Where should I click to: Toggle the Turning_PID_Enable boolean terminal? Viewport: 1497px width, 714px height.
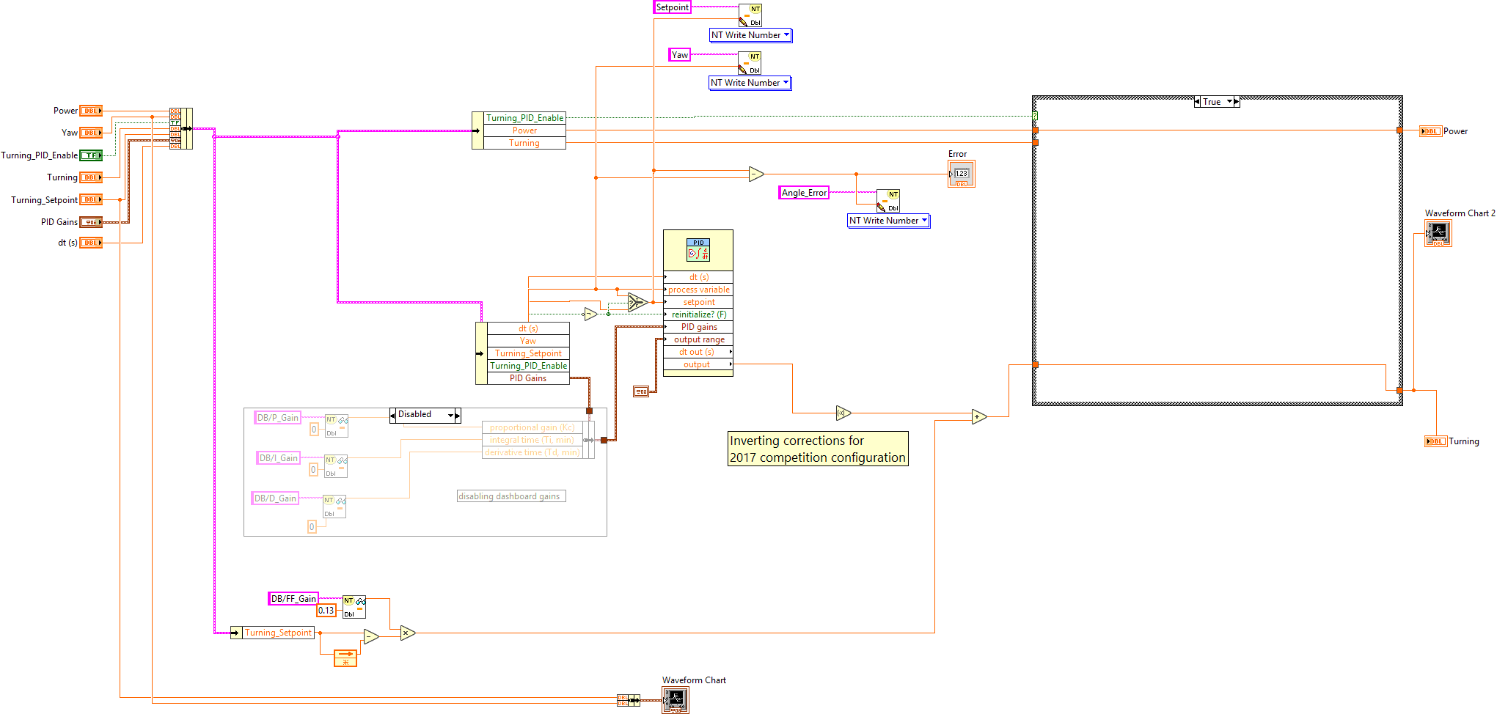pos(91,155)
